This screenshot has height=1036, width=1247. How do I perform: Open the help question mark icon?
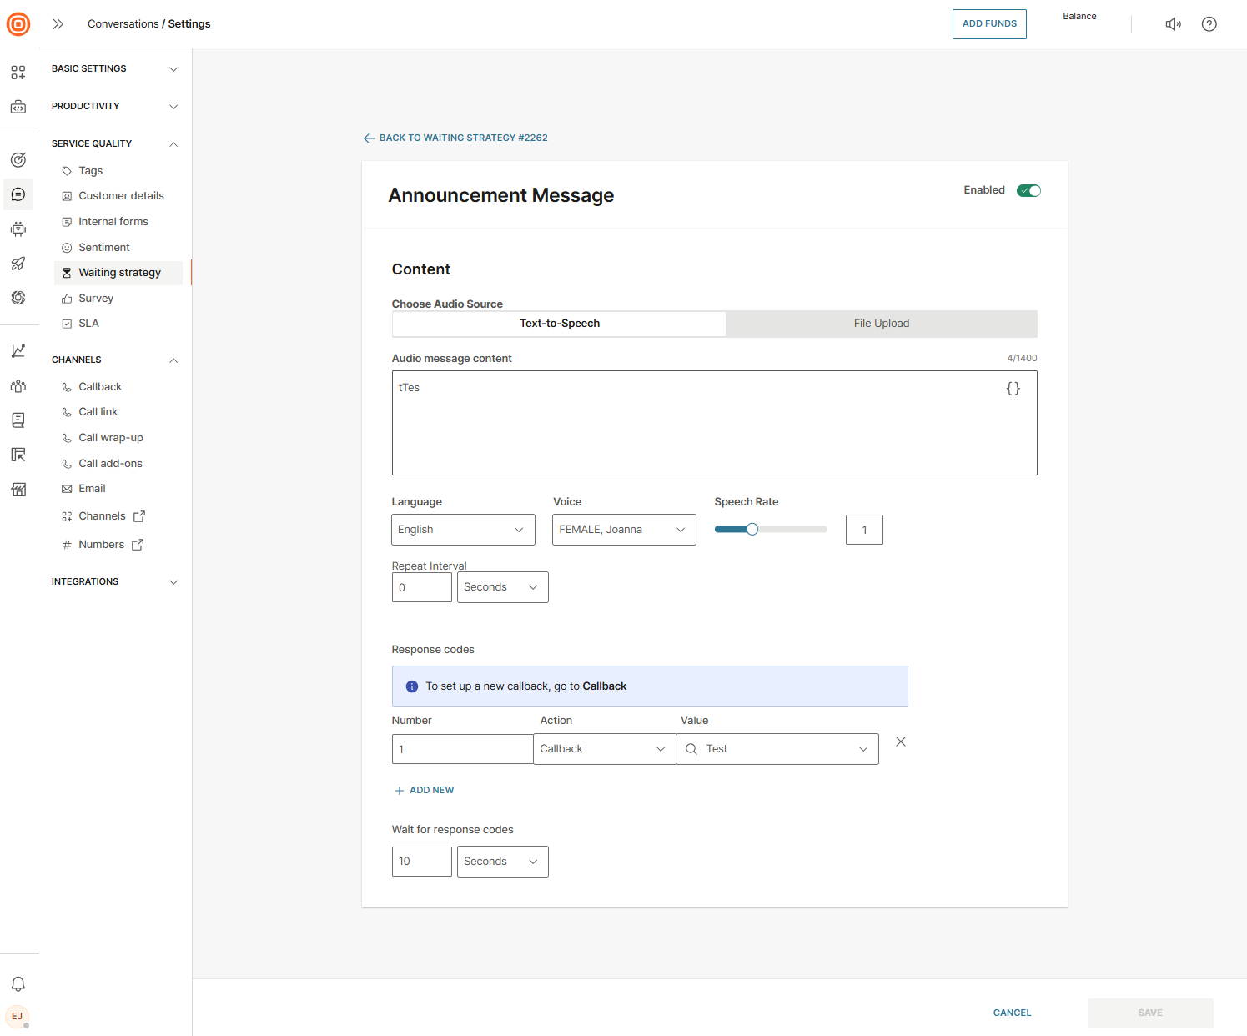tap(1209, 24)
